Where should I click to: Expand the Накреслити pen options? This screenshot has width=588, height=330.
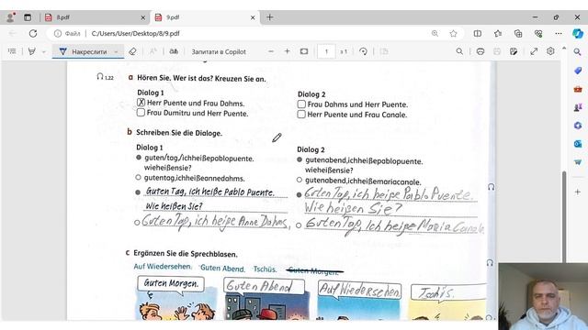(x=117, y=51)
